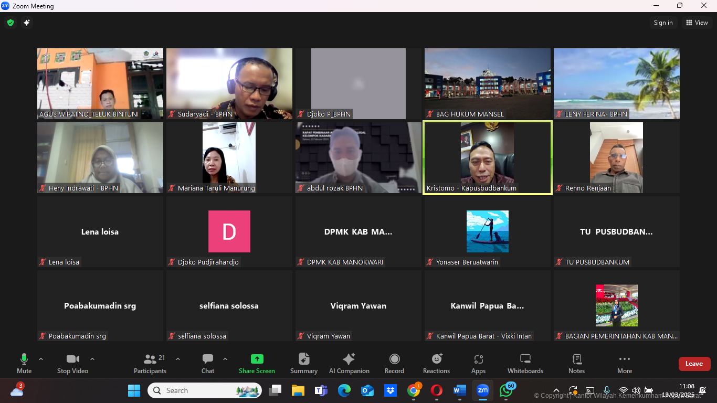The height and width of the screenshot is (403, 717).
Task: Open audio settings via Mute chevron
Action: [41, 360]
